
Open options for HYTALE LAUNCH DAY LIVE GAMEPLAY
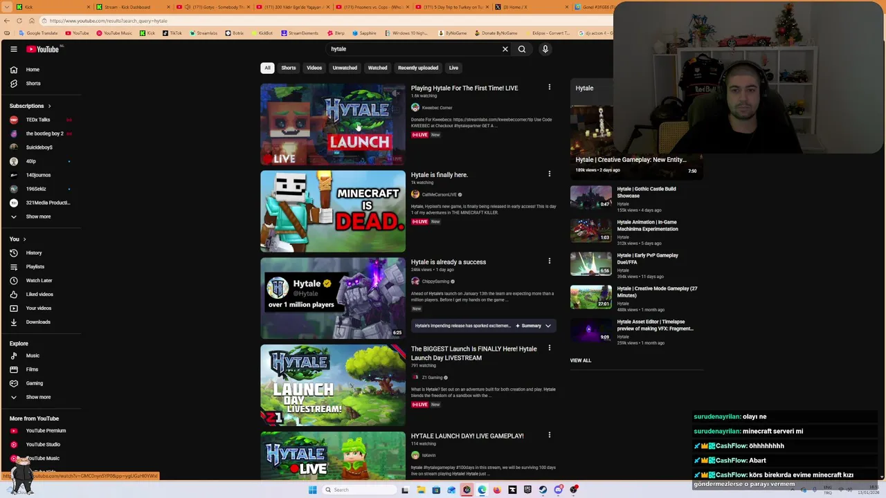tap(550, 435)
